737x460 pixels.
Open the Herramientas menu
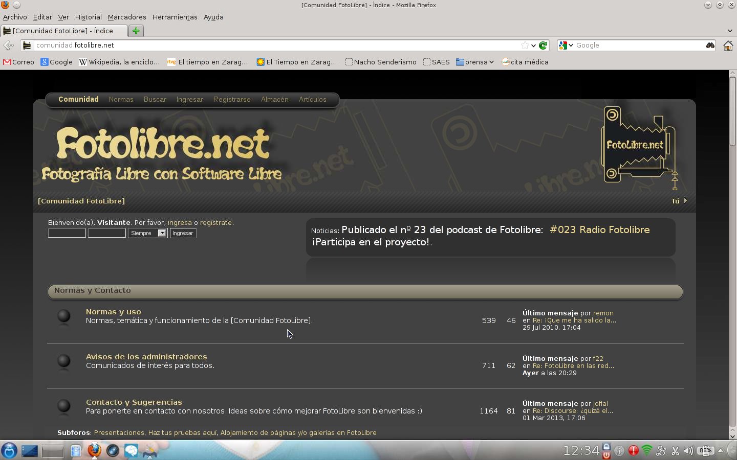coord(175,17)
